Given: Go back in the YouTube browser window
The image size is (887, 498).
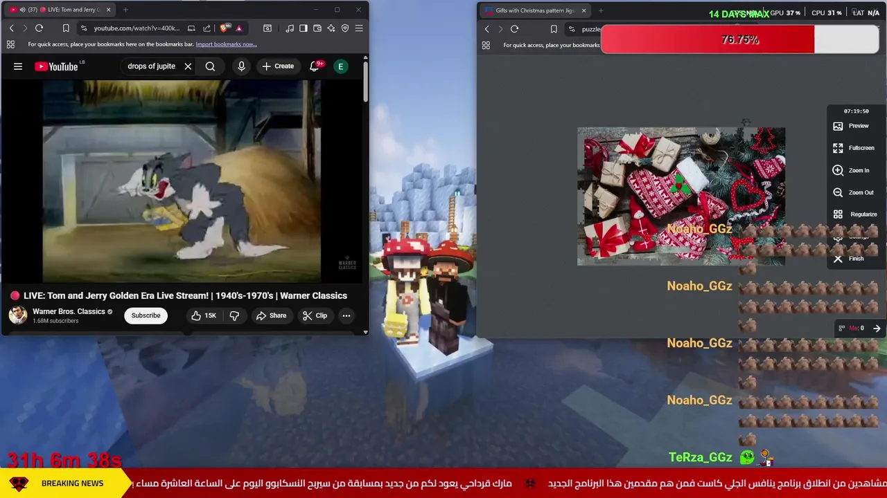Looking at the screenshot, I should point(11,28).
